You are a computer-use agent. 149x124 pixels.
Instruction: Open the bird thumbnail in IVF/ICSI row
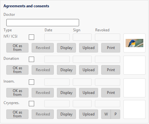pos(134,43)
